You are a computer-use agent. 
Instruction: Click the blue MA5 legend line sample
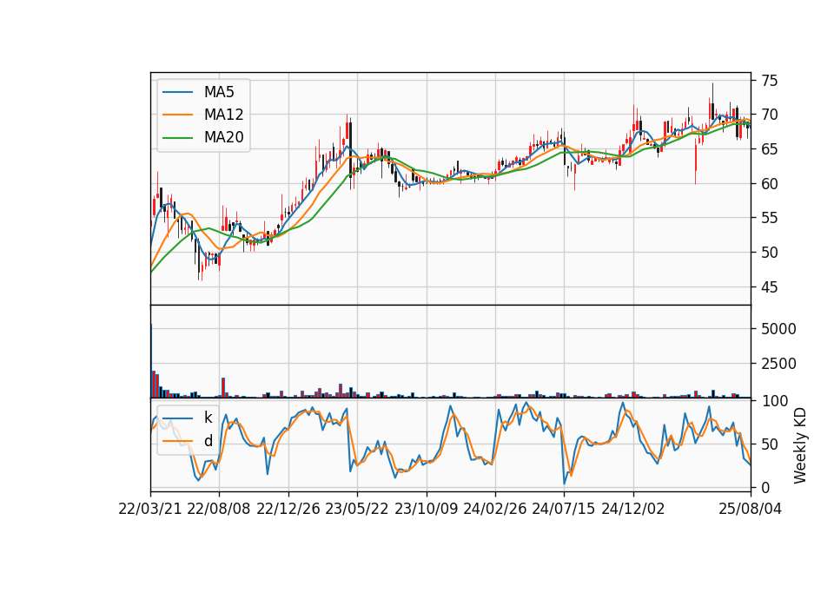177,92
